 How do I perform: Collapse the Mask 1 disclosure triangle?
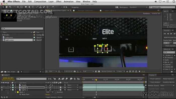click(16, 92)
